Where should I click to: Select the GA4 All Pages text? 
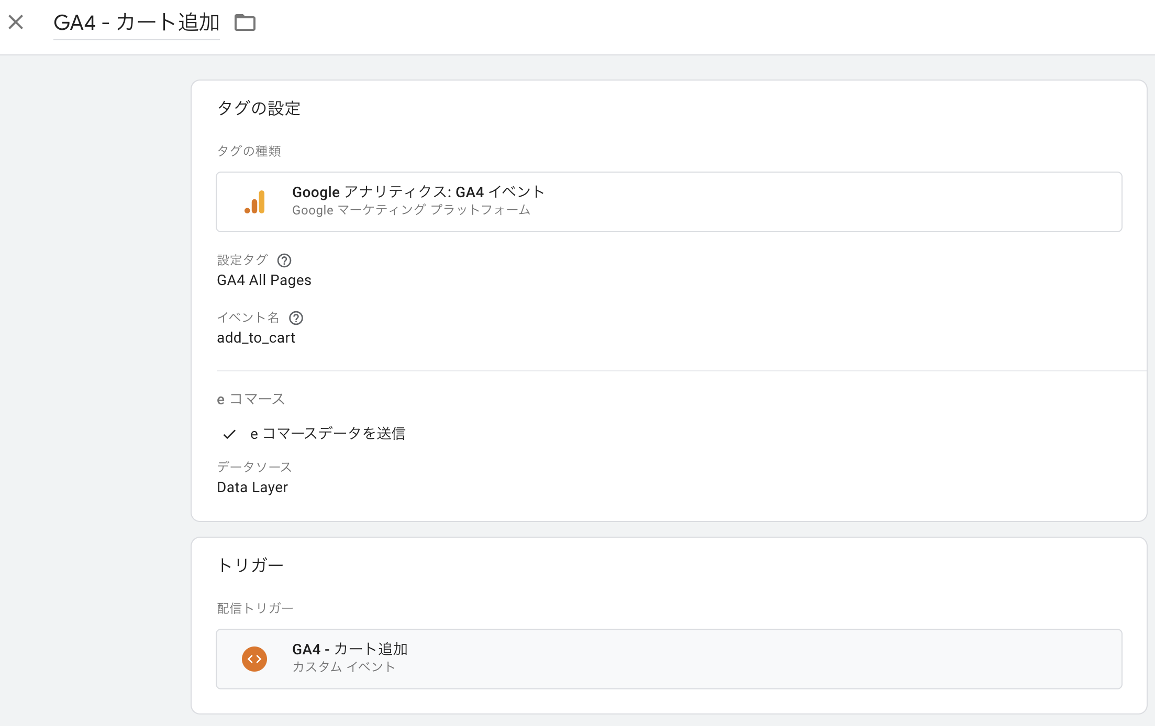point(264,280)
